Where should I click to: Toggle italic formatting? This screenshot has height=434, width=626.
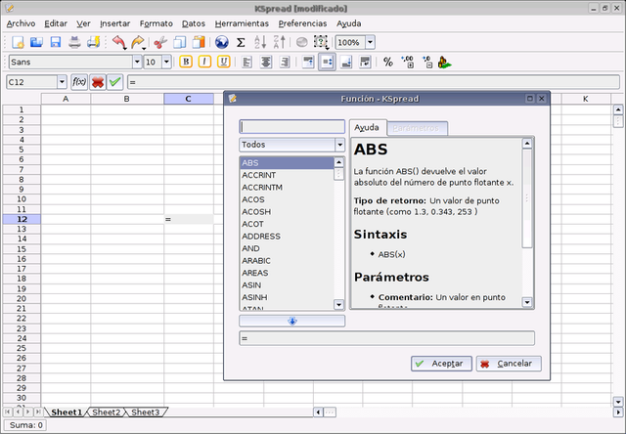coord(204,62)
